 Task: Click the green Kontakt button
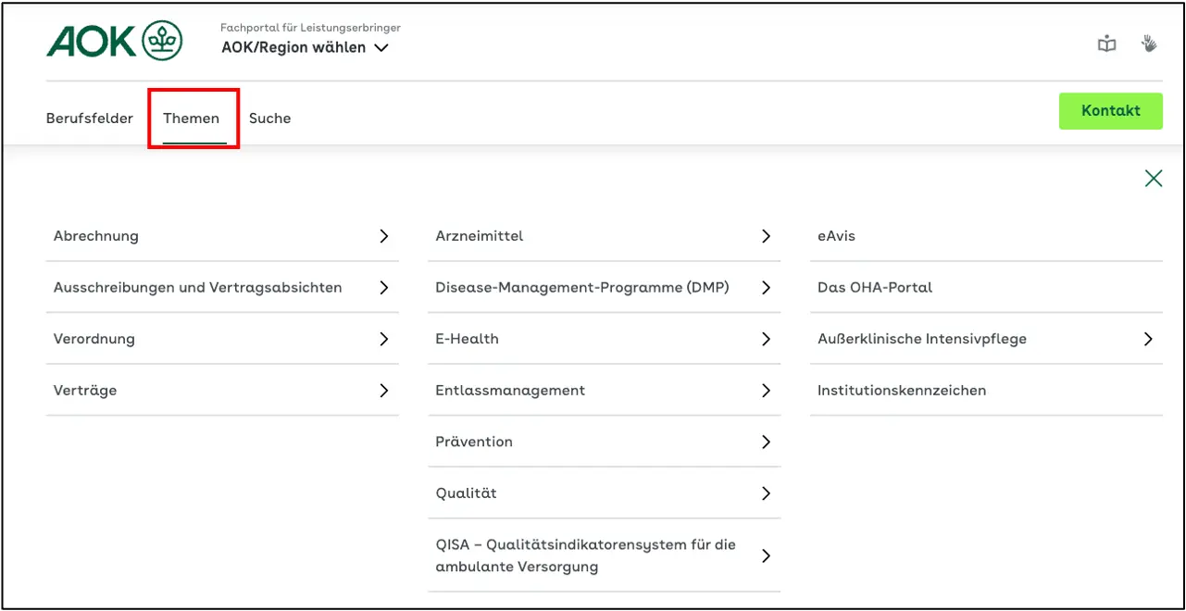coord(1110,110)
